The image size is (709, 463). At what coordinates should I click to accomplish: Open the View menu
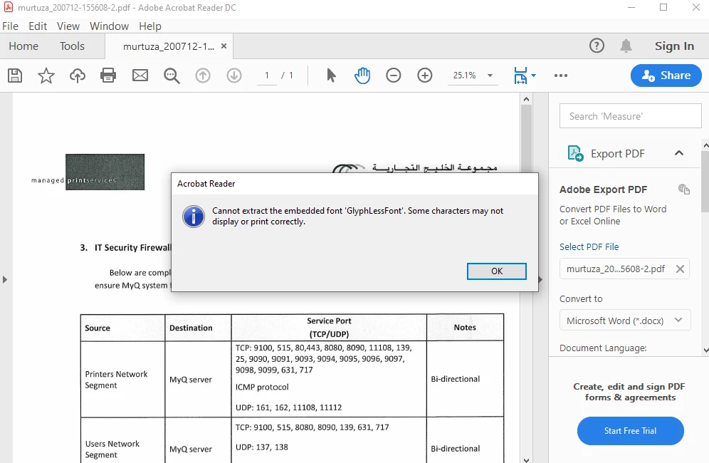coord(68,26)
